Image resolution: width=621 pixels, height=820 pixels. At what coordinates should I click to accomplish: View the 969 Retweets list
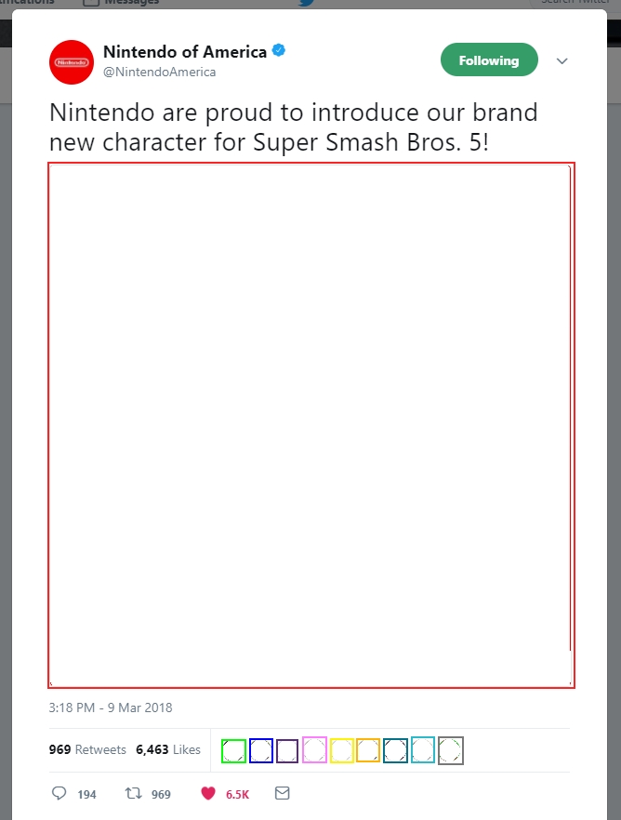87,749
